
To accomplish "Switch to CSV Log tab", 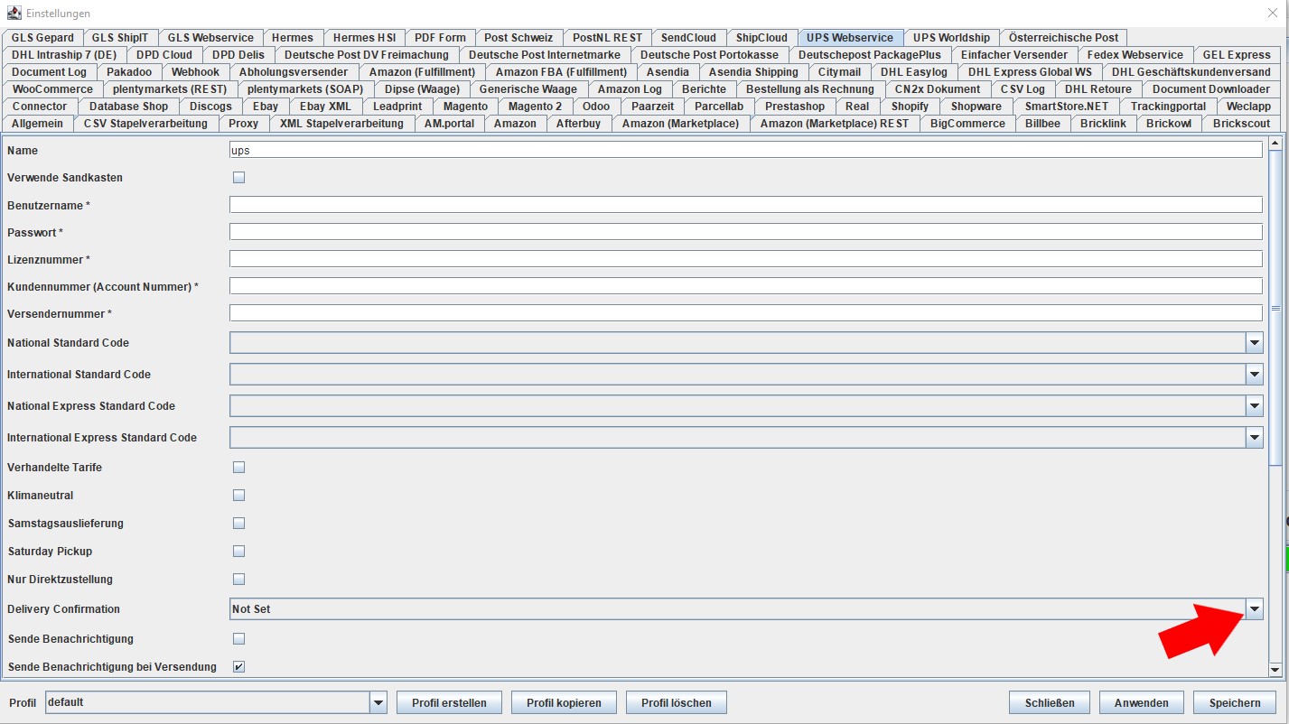I will coord(1023,89).
